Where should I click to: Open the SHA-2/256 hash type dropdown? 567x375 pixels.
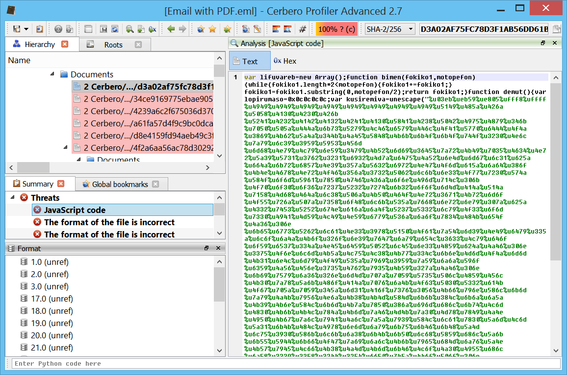[x=389, y=29]
